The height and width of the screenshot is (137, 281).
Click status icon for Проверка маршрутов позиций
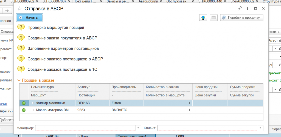[x=21, y=27]
